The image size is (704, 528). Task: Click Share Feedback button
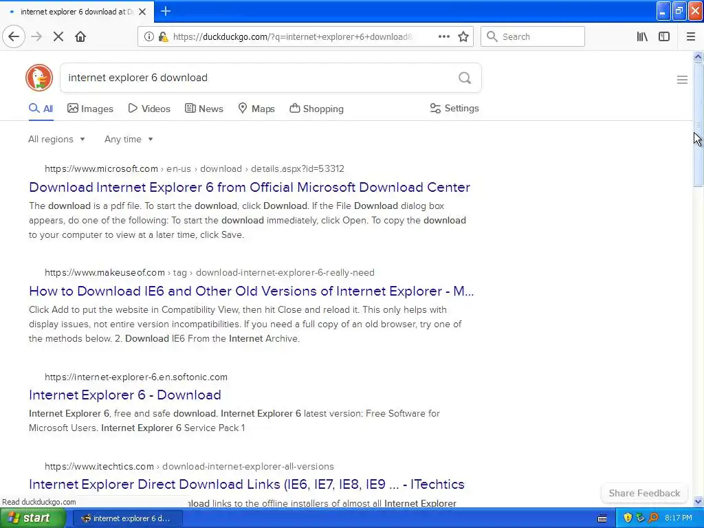(644, 493)
